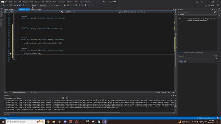The image size is (221, 124).
Task: Click the Navigate Backward toolbar icon
Action: coord(3,6)
